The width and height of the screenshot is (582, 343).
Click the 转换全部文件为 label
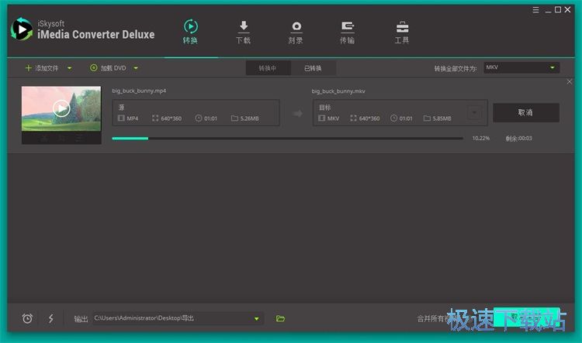click(456, 69)
